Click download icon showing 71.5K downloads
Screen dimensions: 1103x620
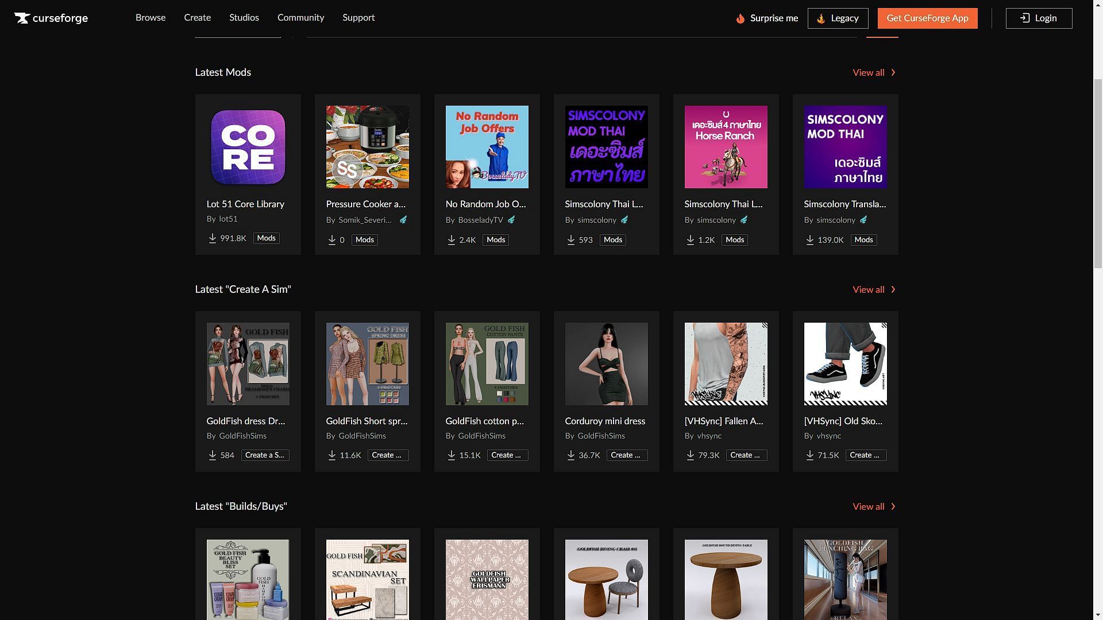[809, 455]
